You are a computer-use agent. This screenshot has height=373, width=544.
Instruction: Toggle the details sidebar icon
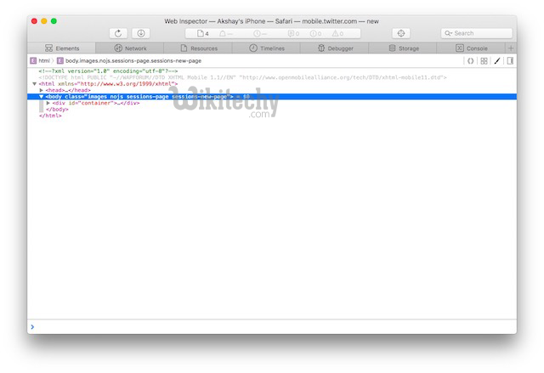[510, 61]
